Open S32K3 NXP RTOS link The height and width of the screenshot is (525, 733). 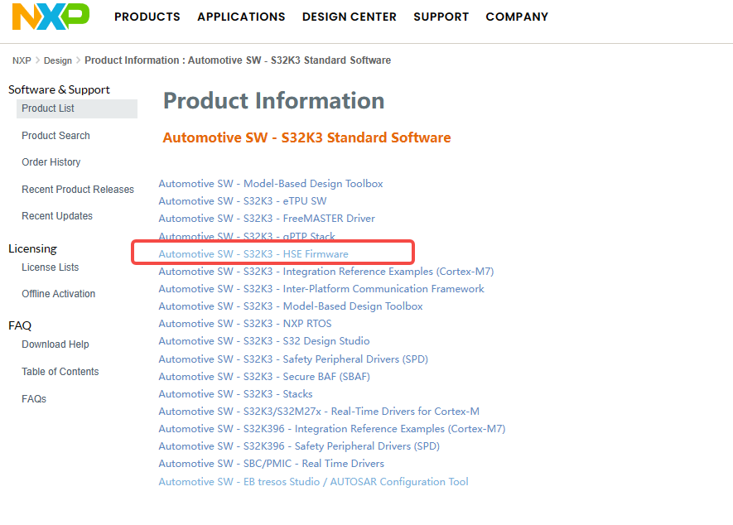tap(245, 324)
